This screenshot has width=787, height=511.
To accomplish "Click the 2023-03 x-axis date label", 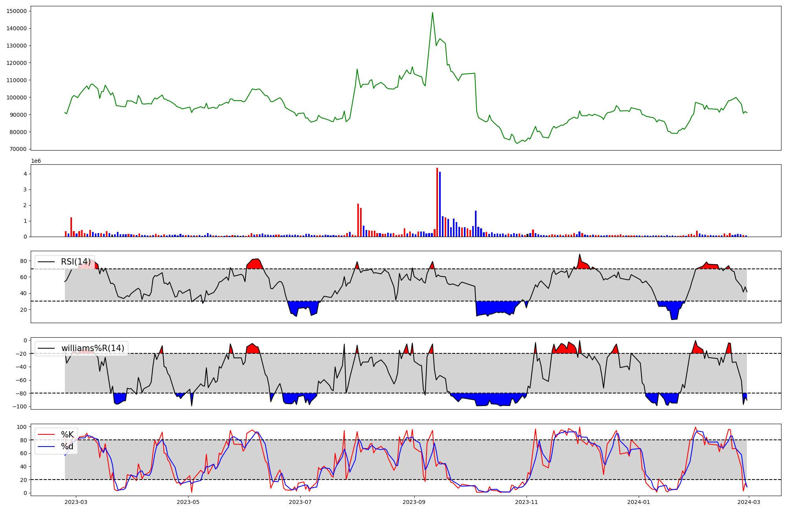I will 76,502.
